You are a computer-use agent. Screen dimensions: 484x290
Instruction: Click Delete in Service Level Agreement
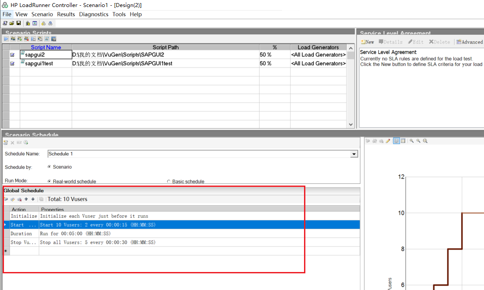point(440,42)
